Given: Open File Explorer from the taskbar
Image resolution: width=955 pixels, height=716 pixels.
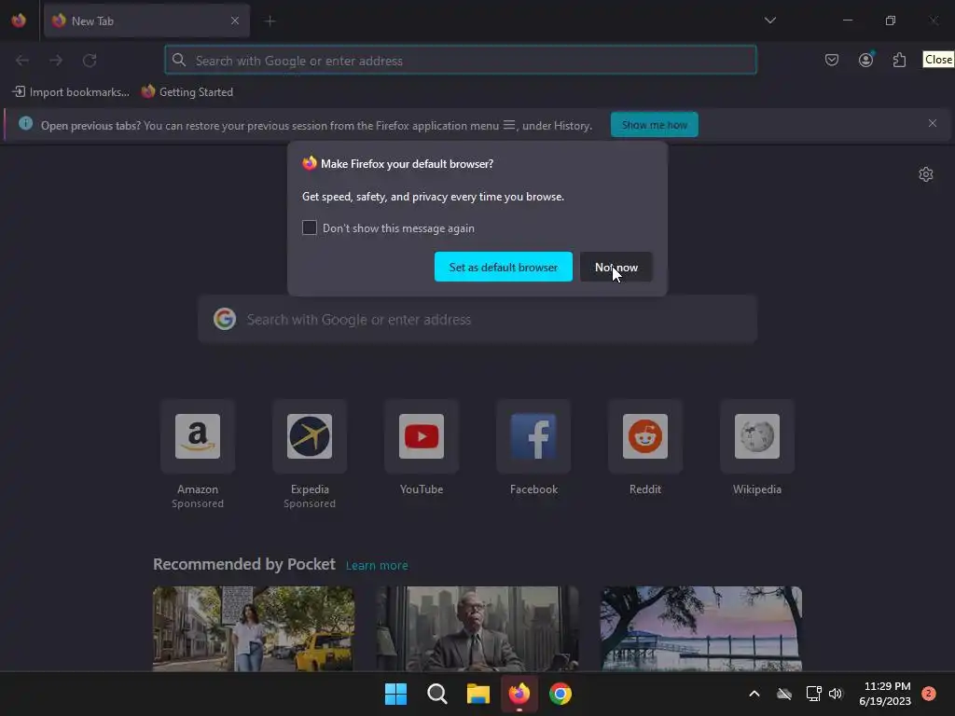Looking at the screenshot, I should click(478, 694).
